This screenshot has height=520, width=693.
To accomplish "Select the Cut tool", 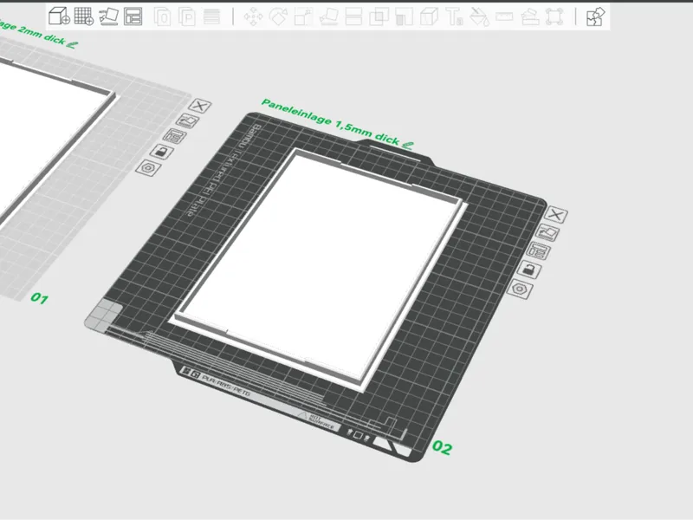I will point(353,16).
